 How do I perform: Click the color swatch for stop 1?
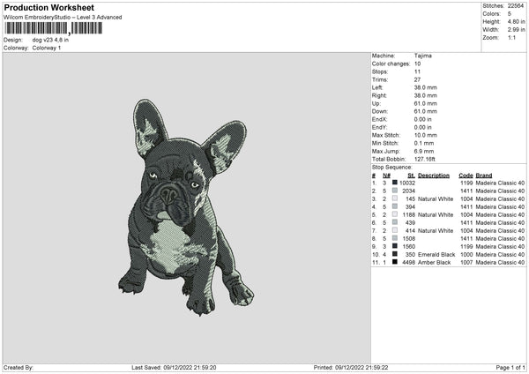[395, 183]
